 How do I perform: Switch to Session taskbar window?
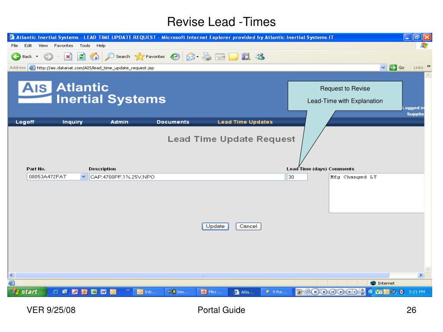click(x=180, y=292)
